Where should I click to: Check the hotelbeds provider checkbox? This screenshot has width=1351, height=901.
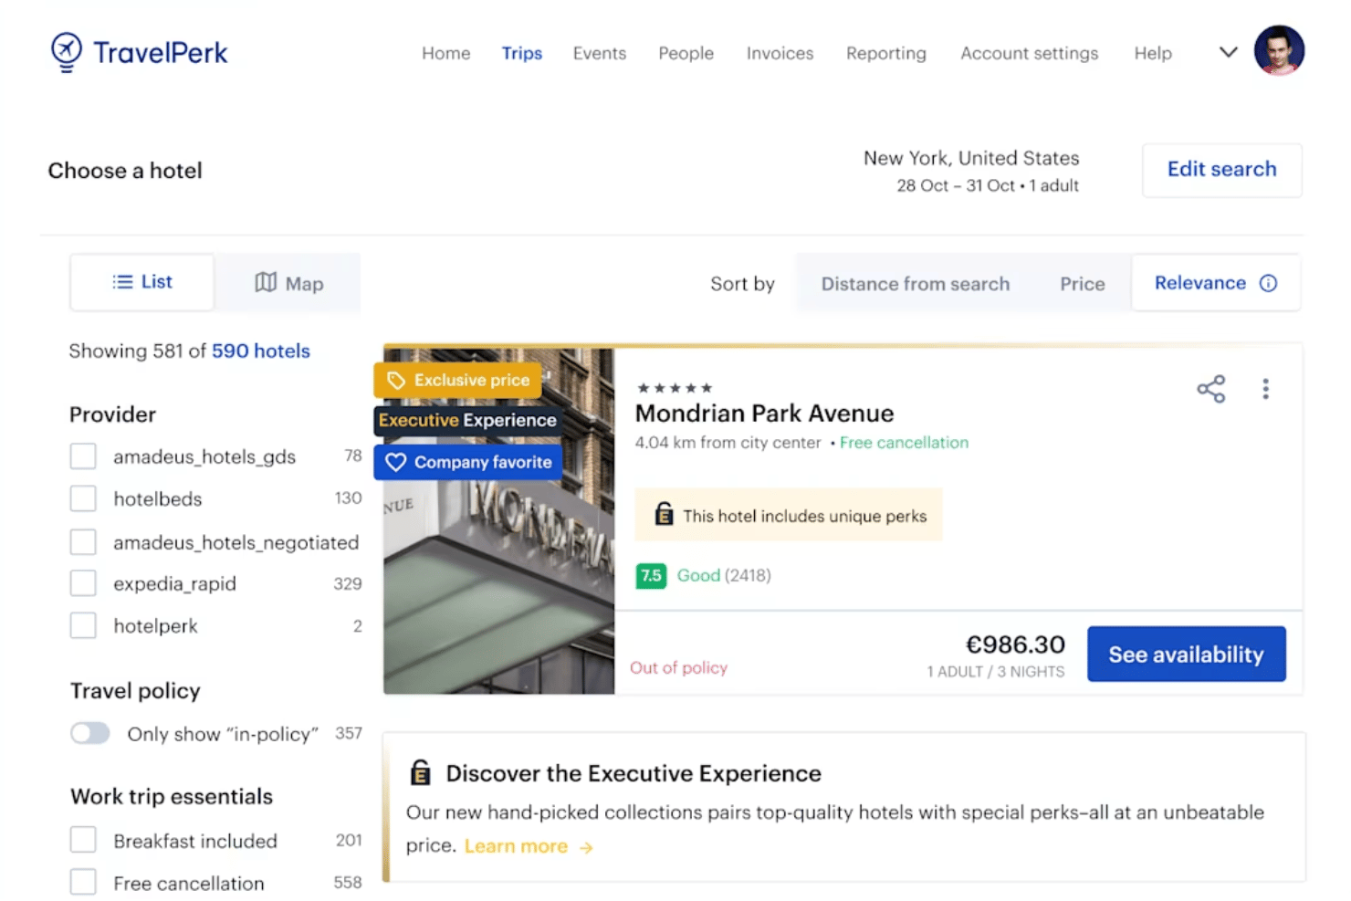click(x=83, y=498)
